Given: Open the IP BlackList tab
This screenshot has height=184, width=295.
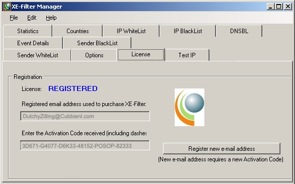Looking at the screenshot, I should [x=188, y=31].
